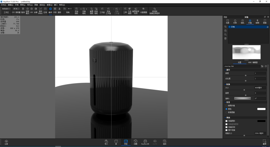Open animation (动画) in bottom bar
This screenshot has width=270, height=147.
point(135,142)
